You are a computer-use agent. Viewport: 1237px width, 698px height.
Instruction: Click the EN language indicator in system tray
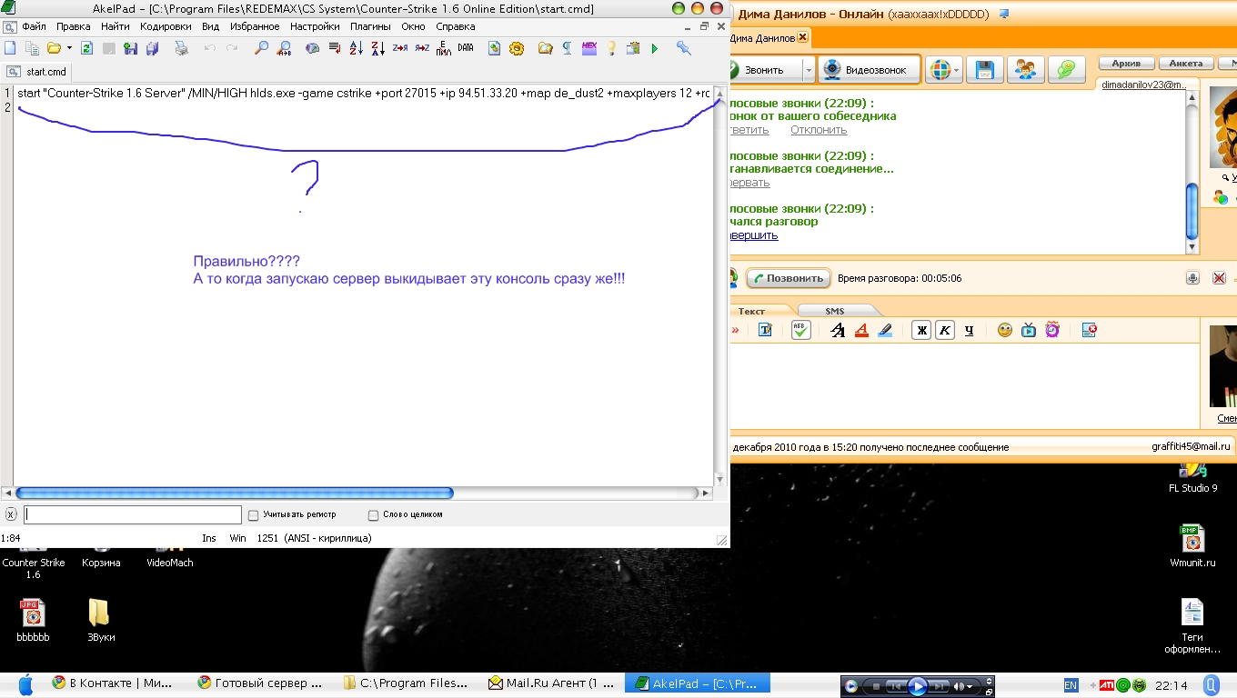[1071, 685]
